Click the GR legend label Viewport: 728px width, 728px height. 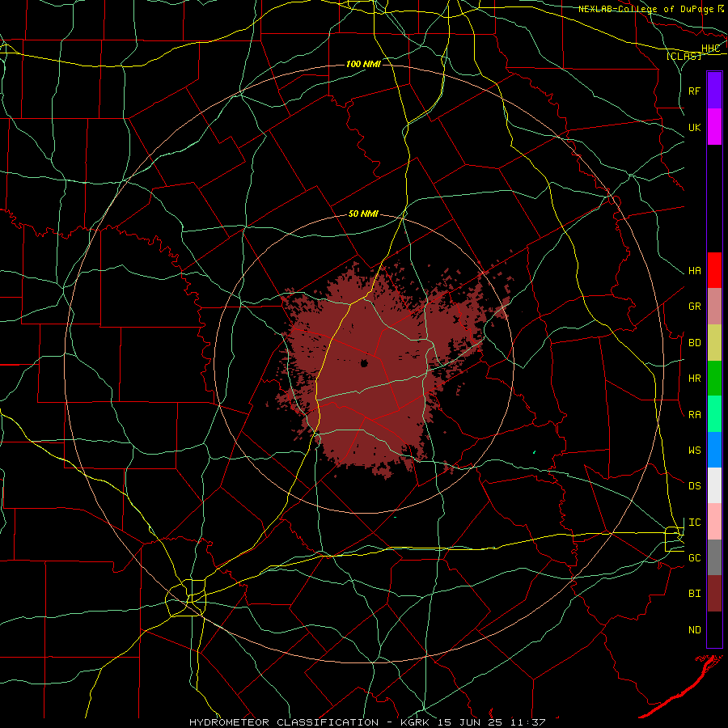(x=694, y=307)
